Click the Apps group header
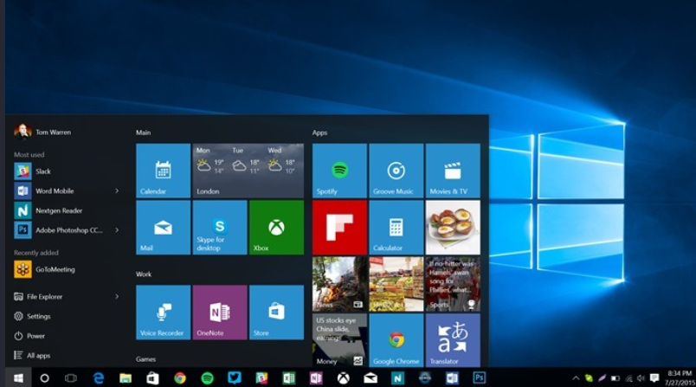The image size is (696, 387). [x=319, y=132]
